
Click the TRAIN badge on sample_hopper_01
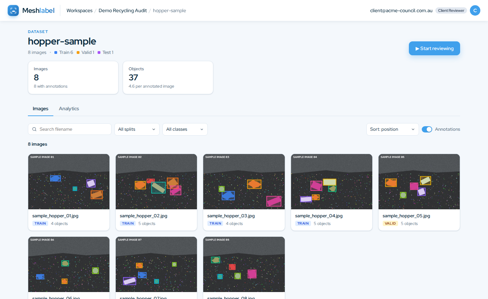[40, 224]
